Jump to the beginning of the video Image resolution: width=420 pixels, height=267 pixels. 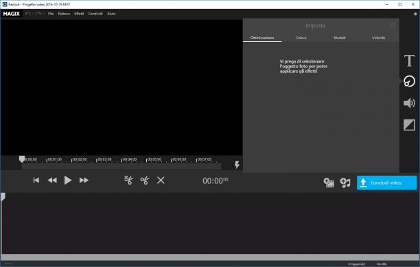tap(36, 181)
